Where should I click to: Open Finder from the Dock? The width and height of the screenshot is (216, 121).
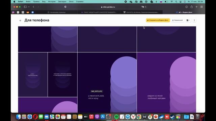[18, 117]
